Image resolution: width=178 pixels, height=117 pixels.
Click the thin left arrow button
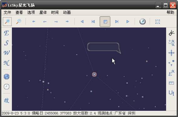pyautogui.click(x=45, y=22)
